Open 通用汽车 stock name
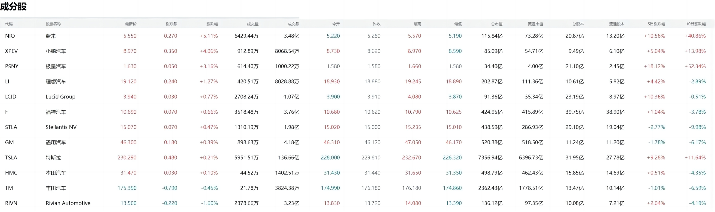The height and width of the screenshot is (212, 715). (x=56, y=142)
